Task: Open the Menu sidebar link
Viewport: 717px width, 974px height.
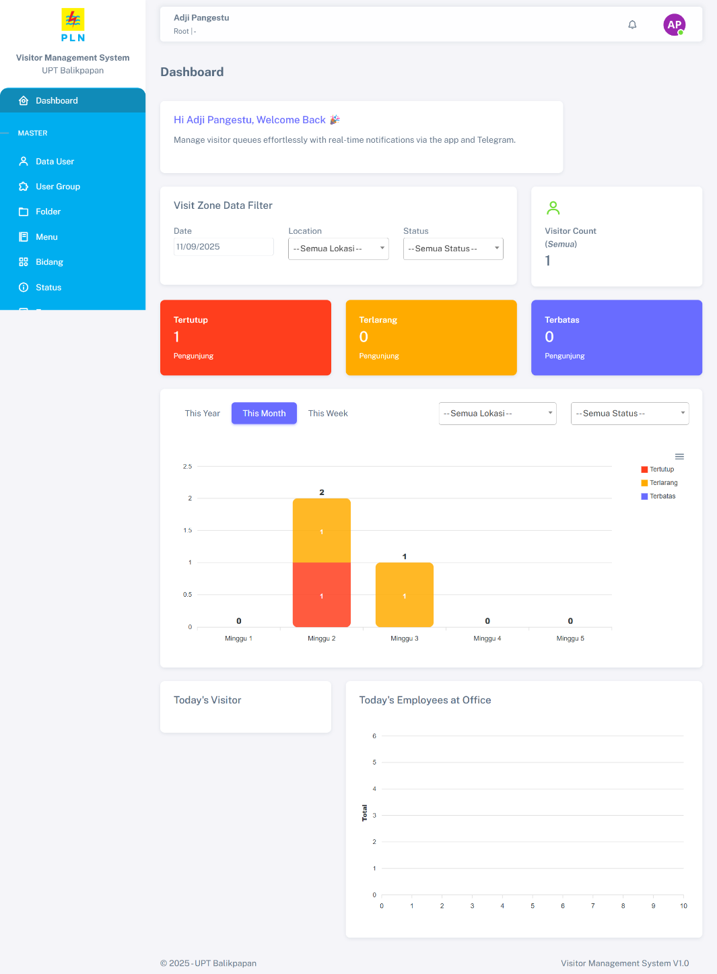Action: point(46,237)
